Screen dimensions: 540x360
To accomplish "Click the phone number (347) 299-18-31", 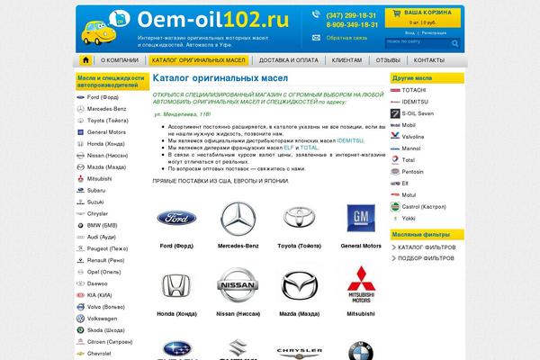I will tap(351, 15).
